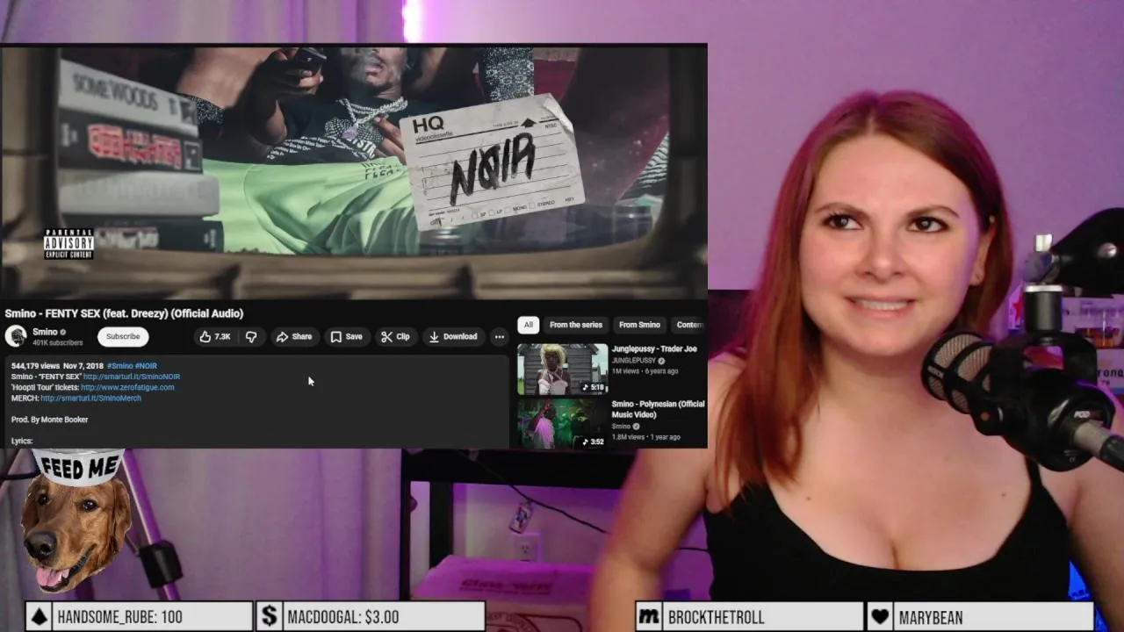Click the dollar sign donation icon
This screenshot has width=1124, height=632.
(269, 617)
